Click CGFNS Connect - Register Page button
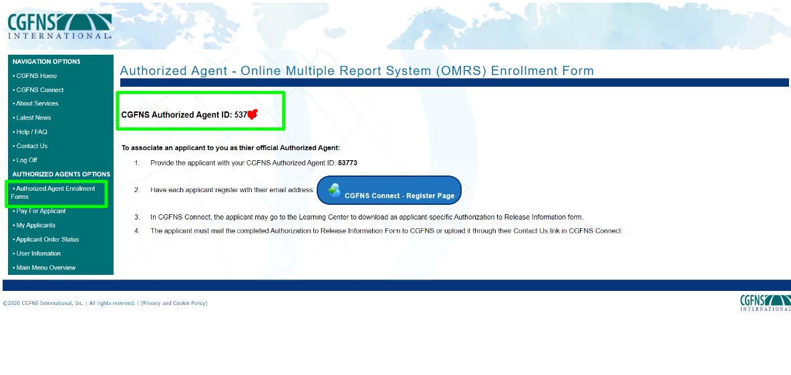The image size is (791, 375). pos(389,191)
